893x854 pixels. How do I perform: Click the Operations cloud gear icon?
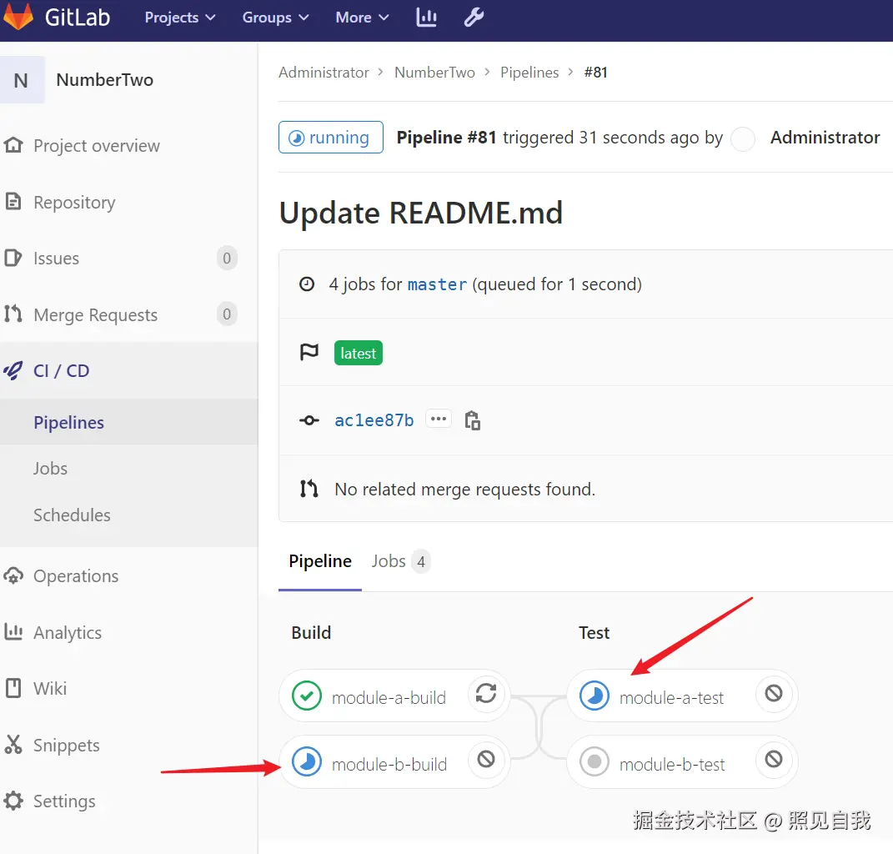click(13, 576)
